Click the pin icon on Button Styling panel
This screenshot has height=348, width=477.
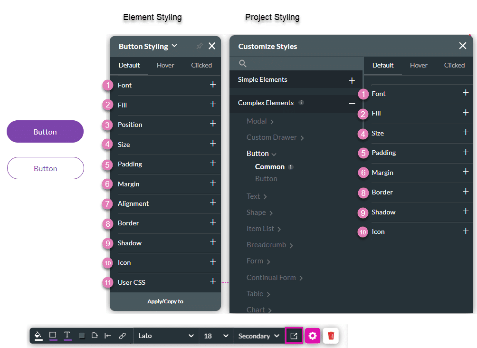199,46
